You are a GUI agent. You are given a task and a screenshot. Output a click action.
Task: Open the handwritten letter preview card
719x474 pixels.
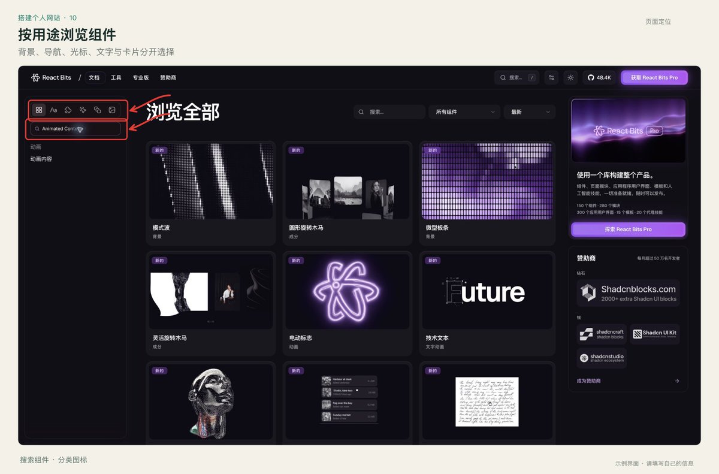487,403
